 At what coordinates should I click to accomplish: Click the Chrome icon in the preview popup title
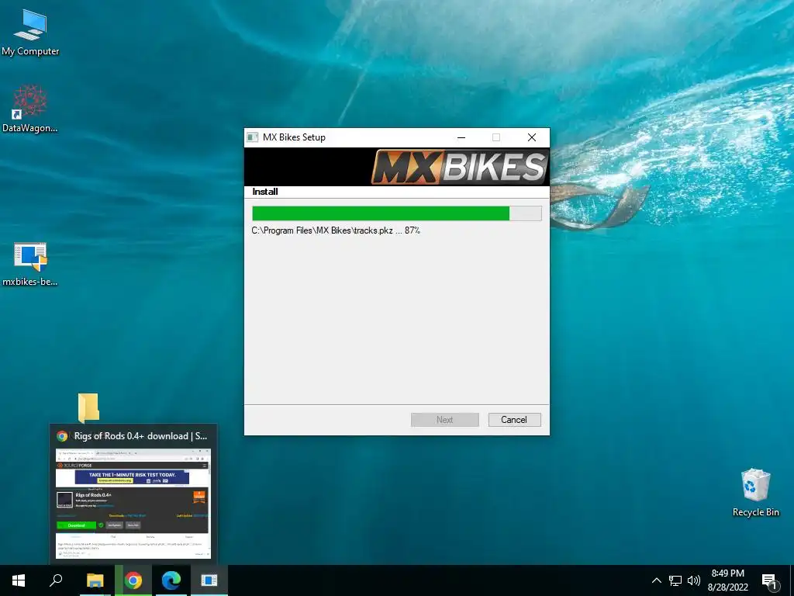(62, 436)
